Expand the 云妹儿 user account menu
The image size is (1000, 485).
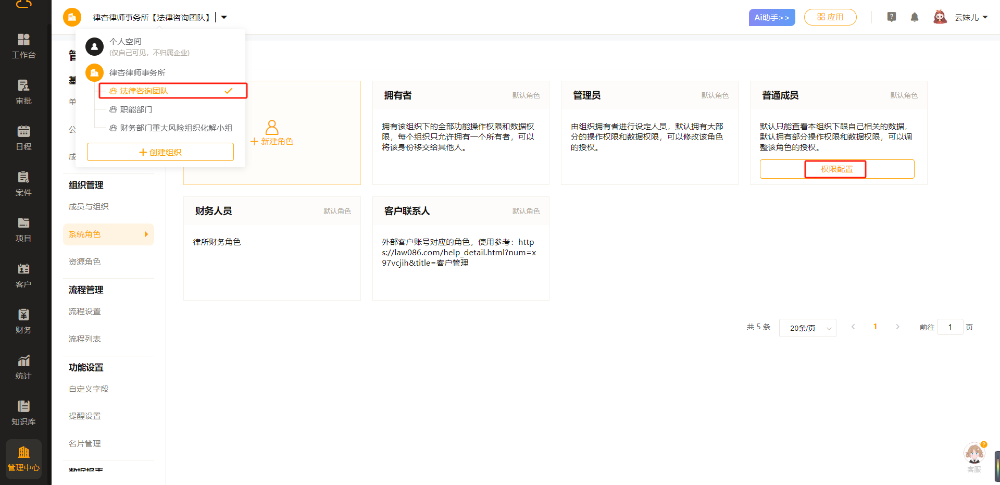tap(970, 17)
